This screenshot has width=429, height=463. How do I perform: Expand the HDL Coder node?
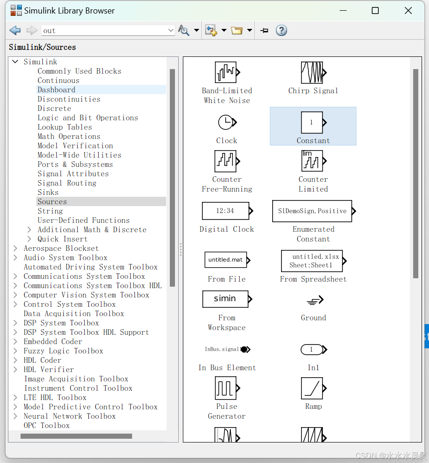[15, 360]
